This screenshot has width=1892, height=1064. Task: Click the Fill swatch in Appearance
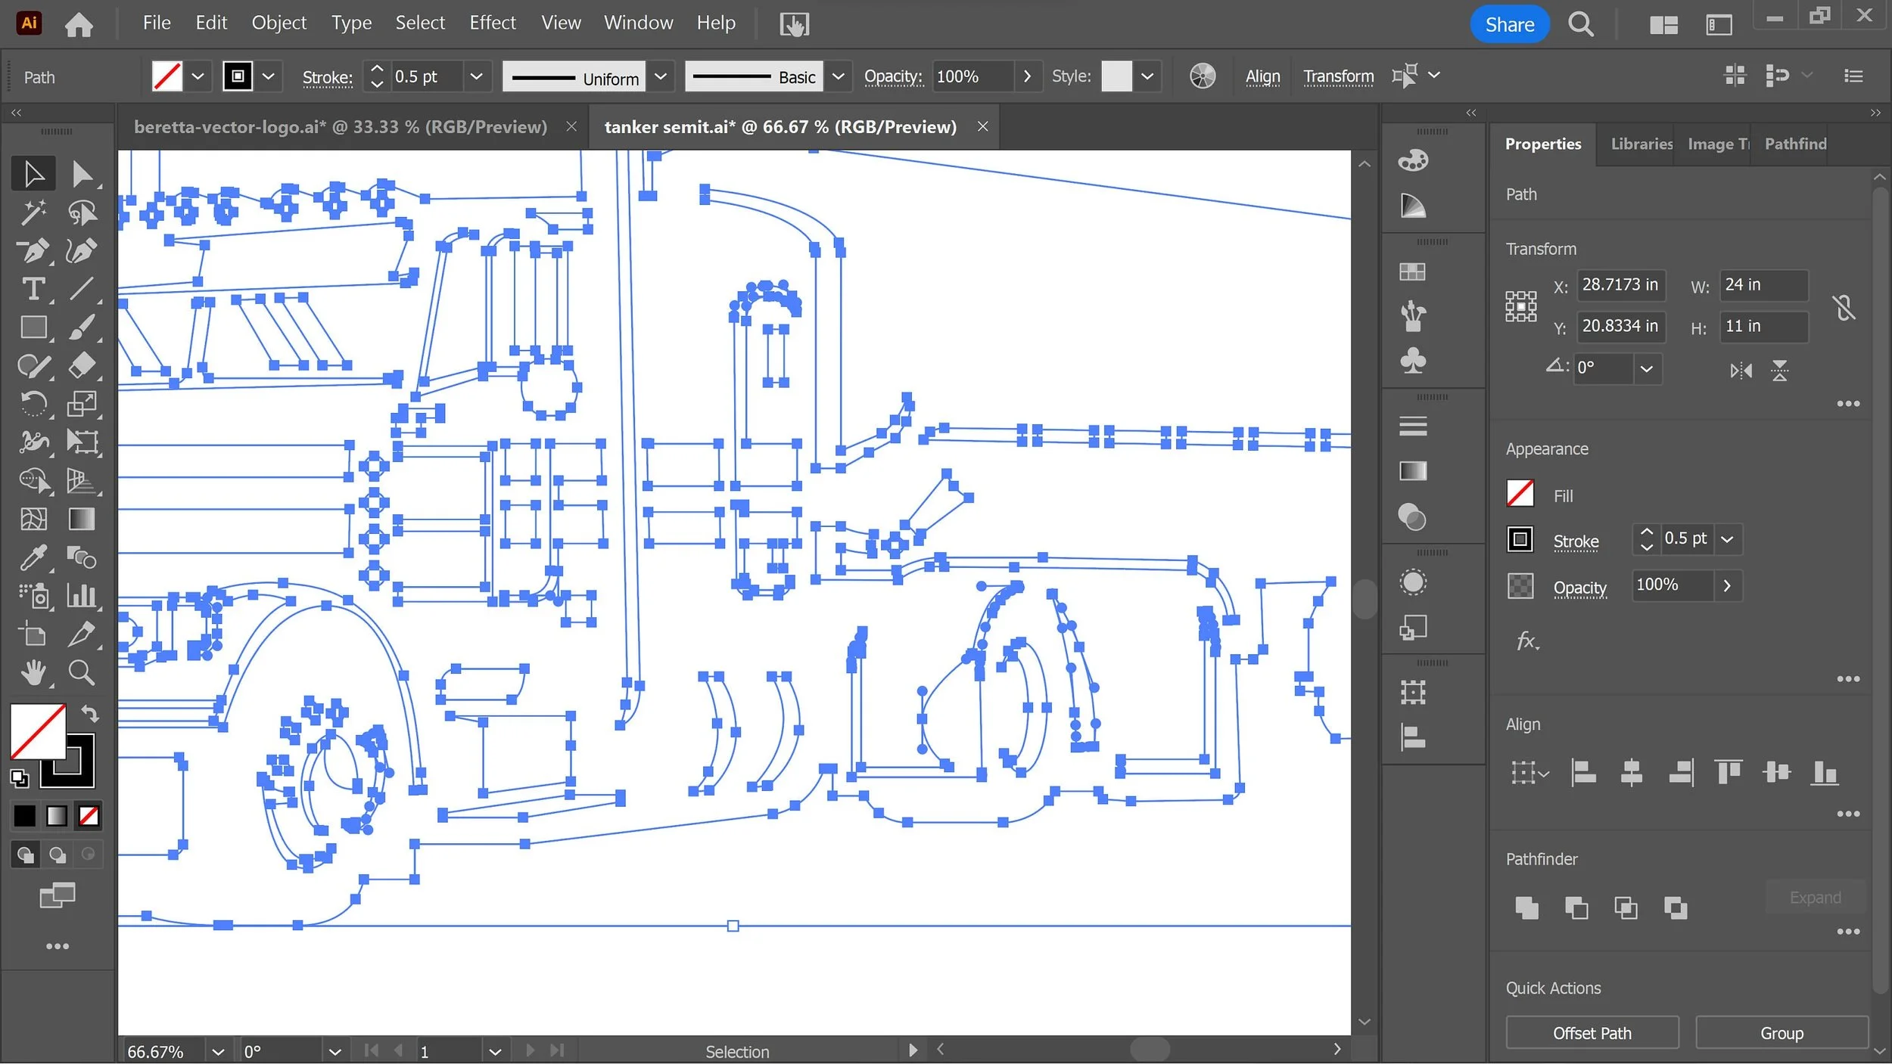click(x=1520, y=494)
